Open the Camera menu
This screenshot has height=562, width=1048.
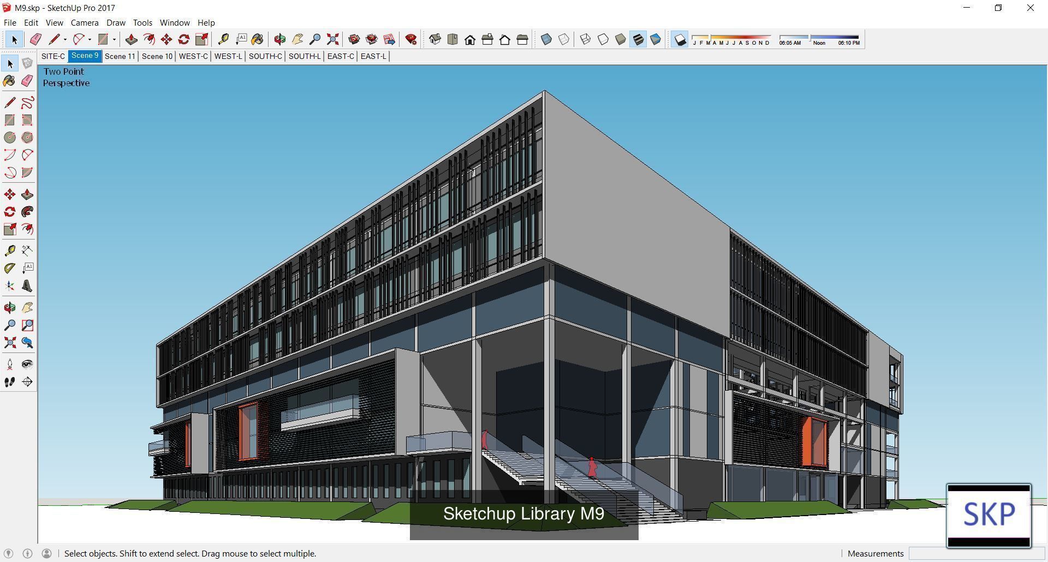(84, 22)
